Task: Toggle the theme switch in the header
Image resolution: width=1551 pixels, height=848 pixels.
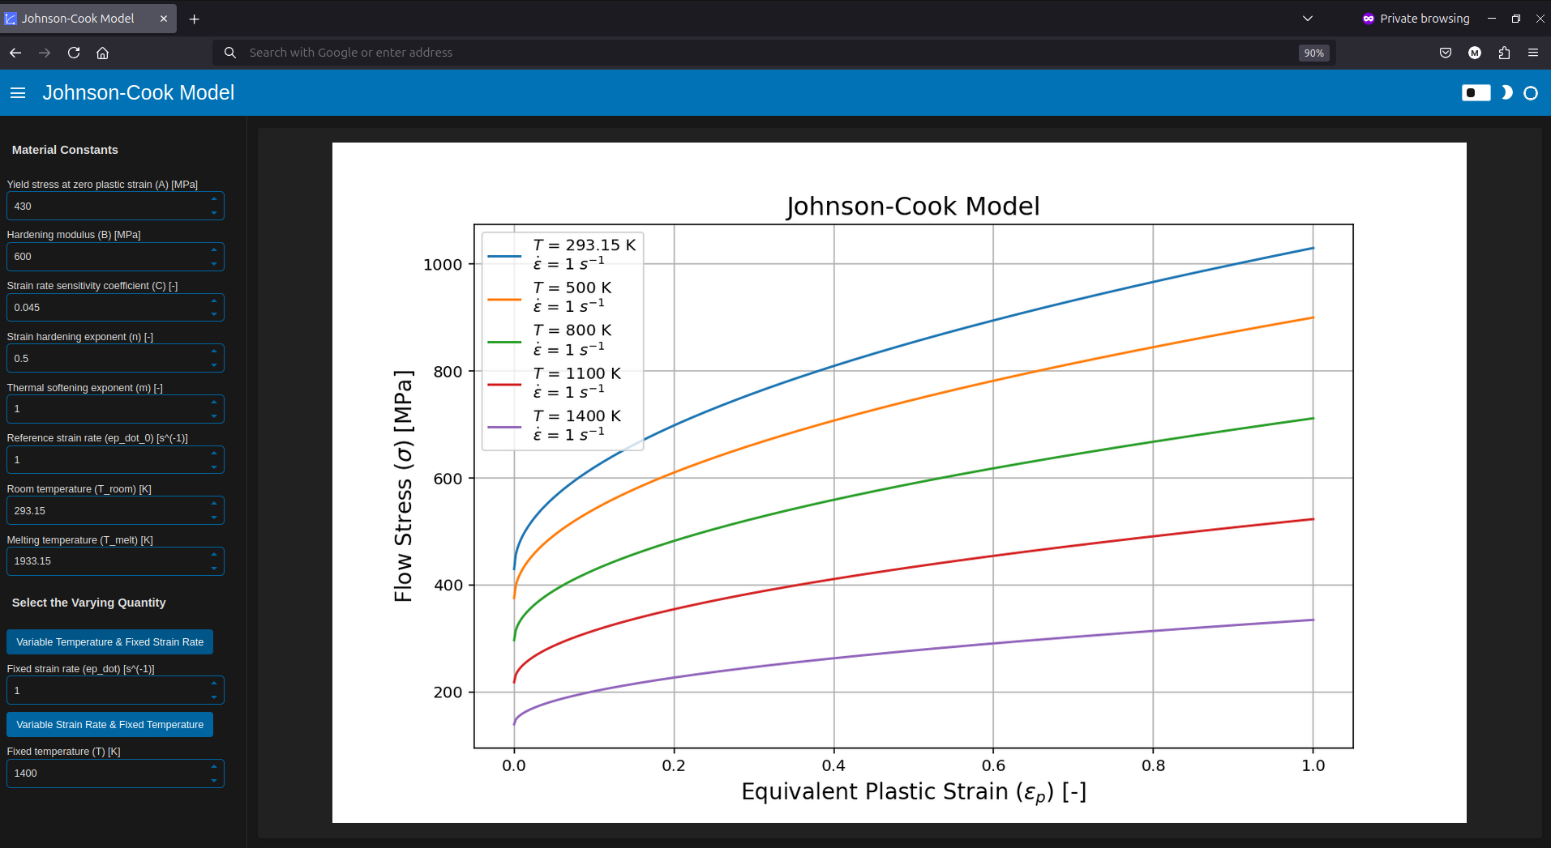Action: [1476, 93]
